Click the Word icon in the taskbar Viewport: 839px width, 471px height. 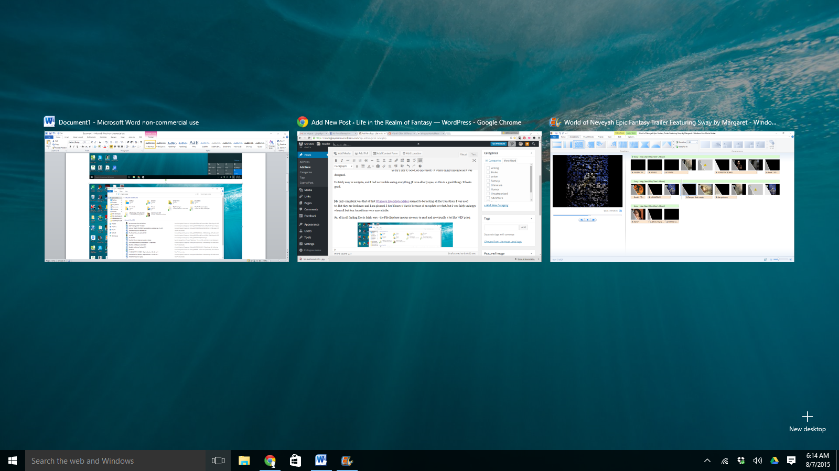[x=321, y=461]
